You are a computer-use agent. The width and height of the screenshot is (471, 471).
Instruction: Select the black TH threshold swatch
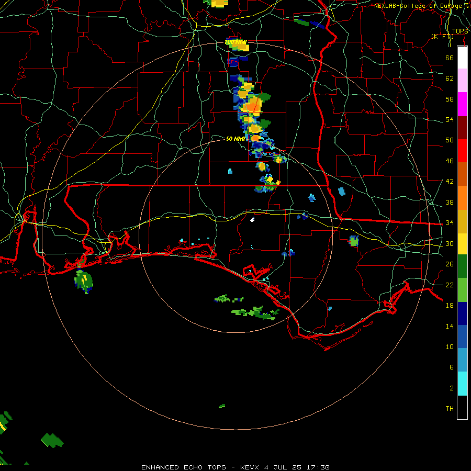(462, 407)
